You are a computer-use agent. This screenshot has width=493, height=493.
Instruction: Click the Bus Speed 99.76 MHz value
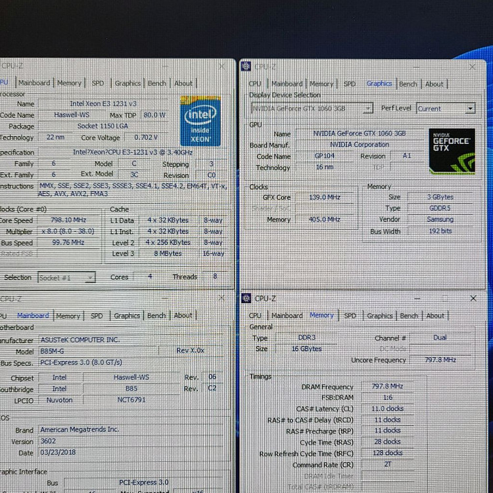pyautogui.click(x=68, y=243)
